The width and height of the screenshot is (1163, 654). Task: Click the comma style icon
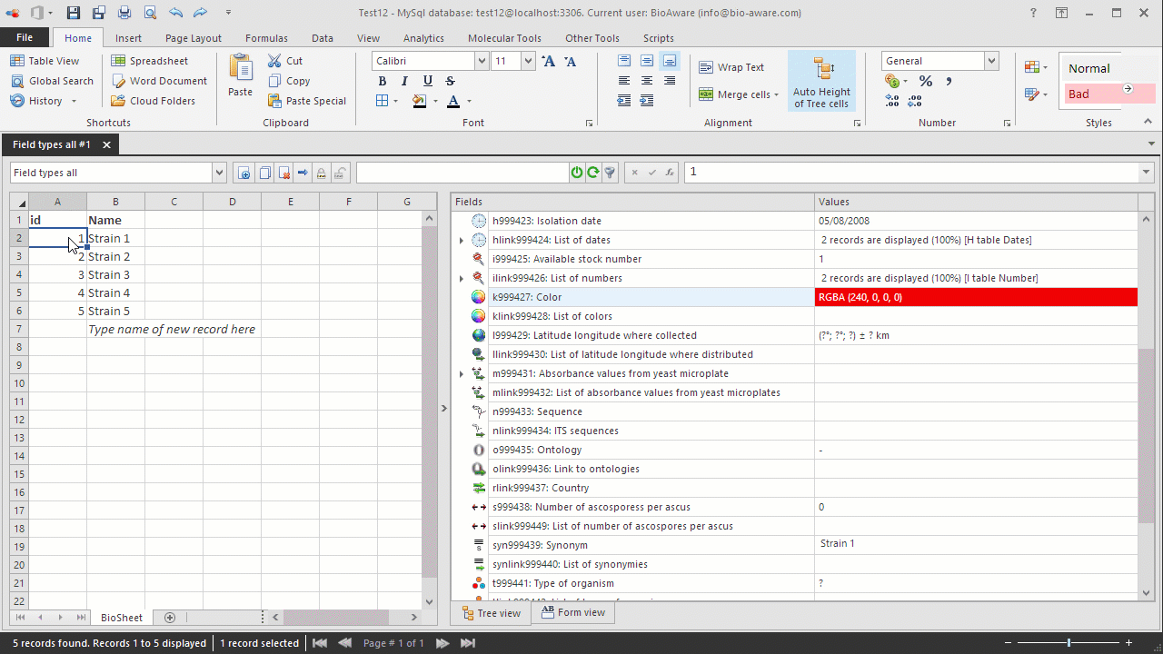click(949, 81)
